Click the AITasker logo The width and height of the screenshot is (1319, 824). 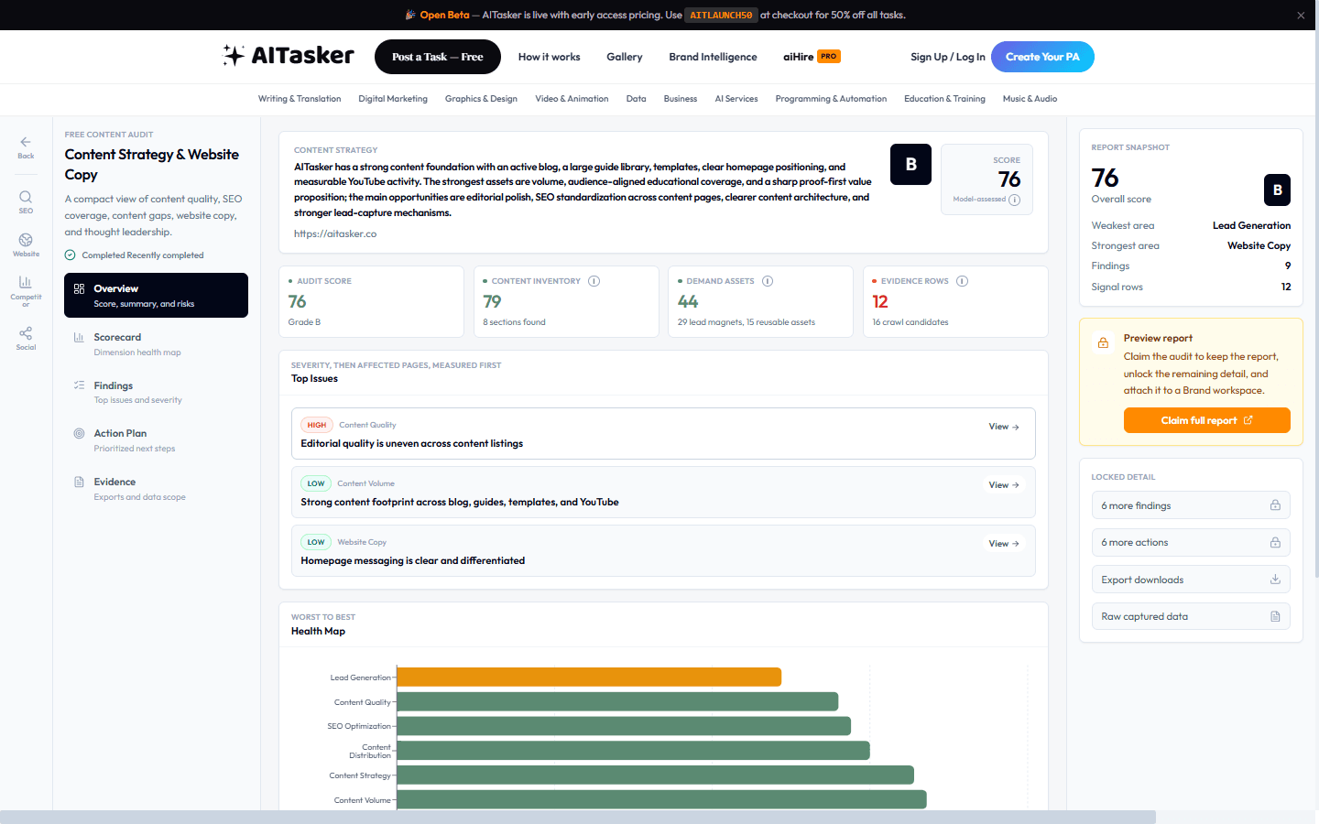[289, 56]
